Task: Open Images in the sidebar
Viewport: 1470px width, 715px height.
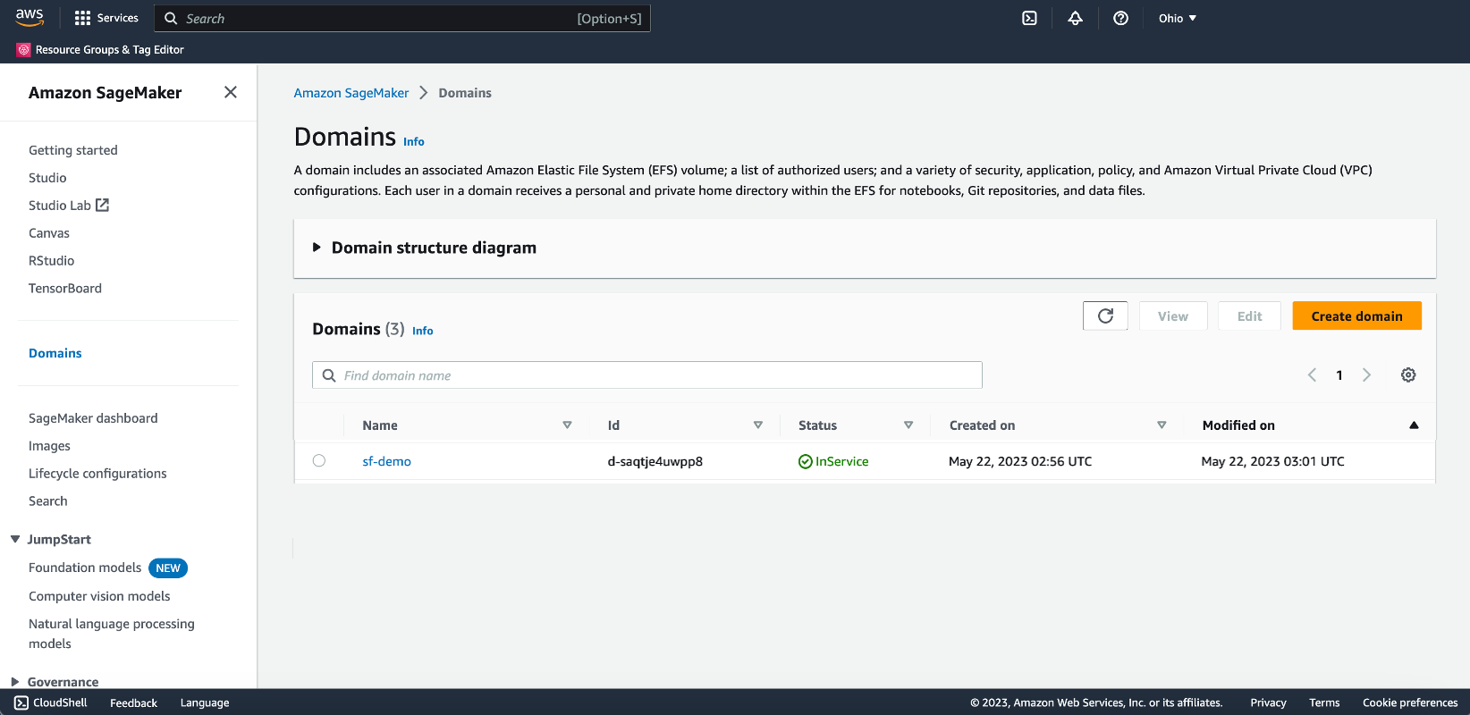Action: coord(49,446)
